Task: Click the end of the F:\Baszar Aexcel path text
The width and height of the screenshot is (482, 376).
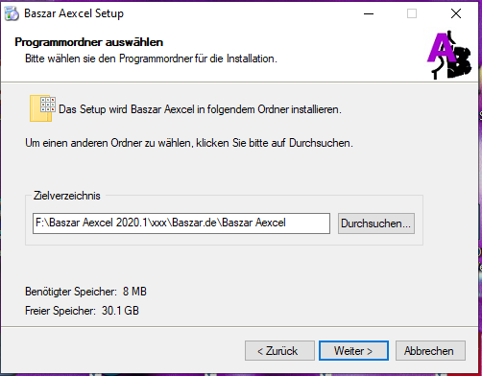Action: click(x=285, y=223)
